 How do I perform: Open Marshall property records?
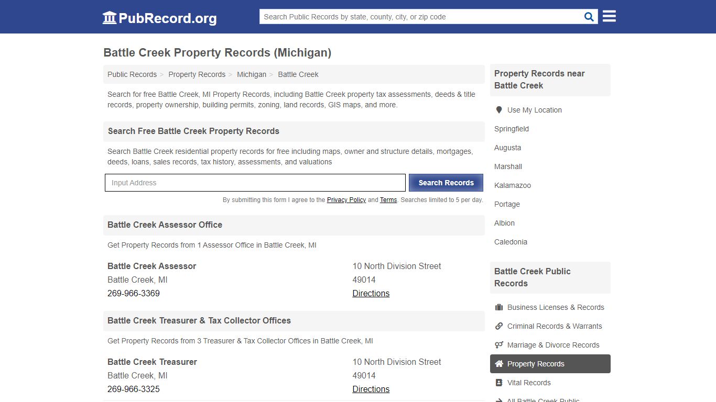508,166
